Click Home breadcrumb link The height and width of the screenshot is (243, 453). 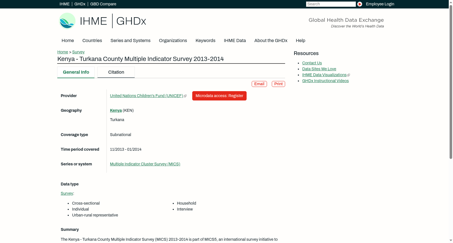[63, 52]
